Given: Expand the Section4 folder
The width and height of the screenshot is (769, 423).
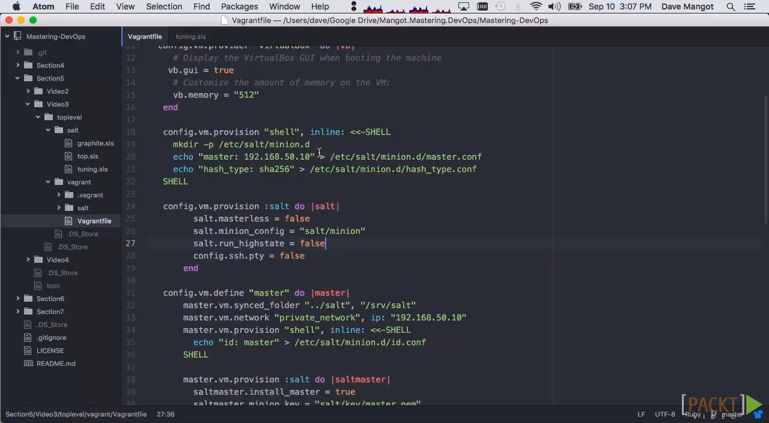Looking at the screenshot, I should tap(18, 65).
